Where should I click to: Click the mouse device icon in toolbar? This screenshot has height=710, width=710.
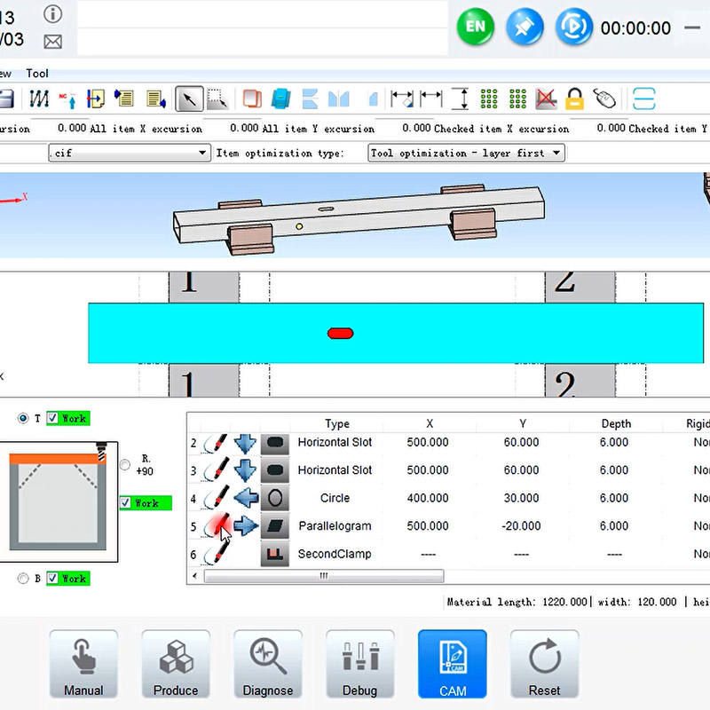pos(604,98)
